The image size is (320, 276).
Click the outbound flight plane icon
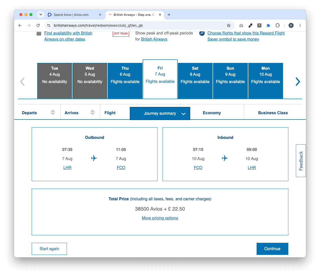[94, 158]
